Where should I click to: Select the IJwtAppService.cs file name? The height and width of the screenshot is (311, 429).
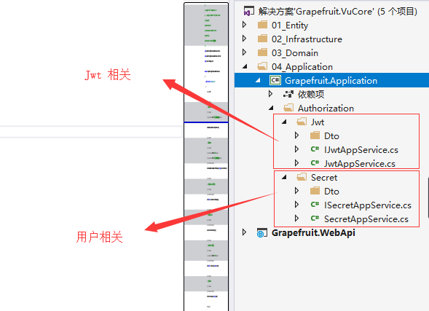pos(361,150)
